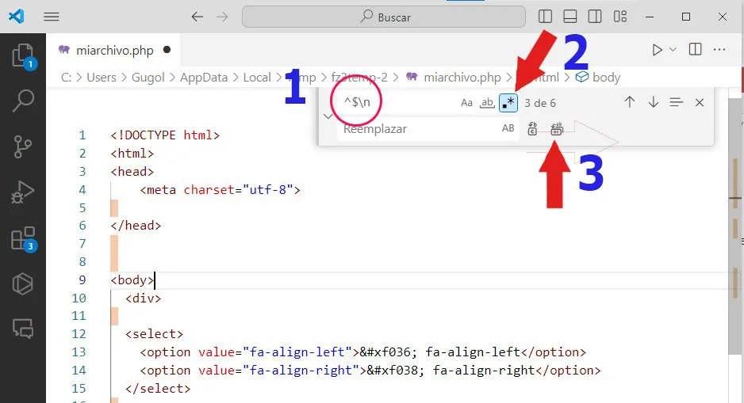Open the run button dropdown arrow

(x=673, y=50)
